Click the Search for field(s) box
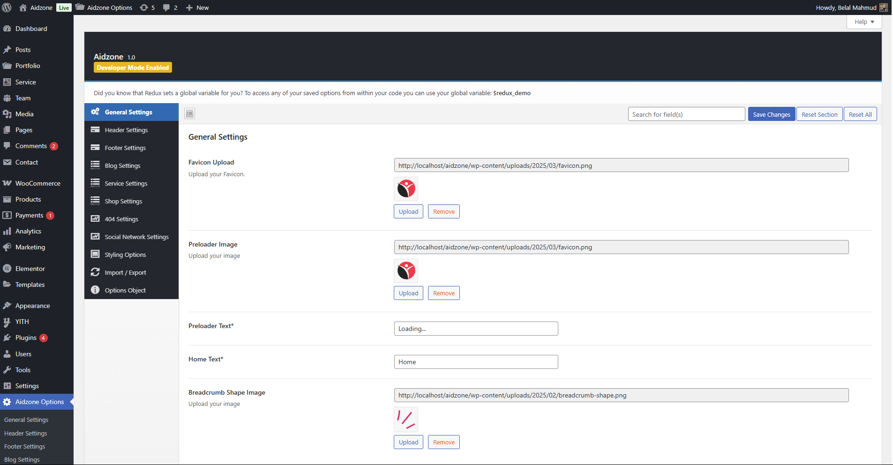 pyautogui.click(x=686, y=114)
